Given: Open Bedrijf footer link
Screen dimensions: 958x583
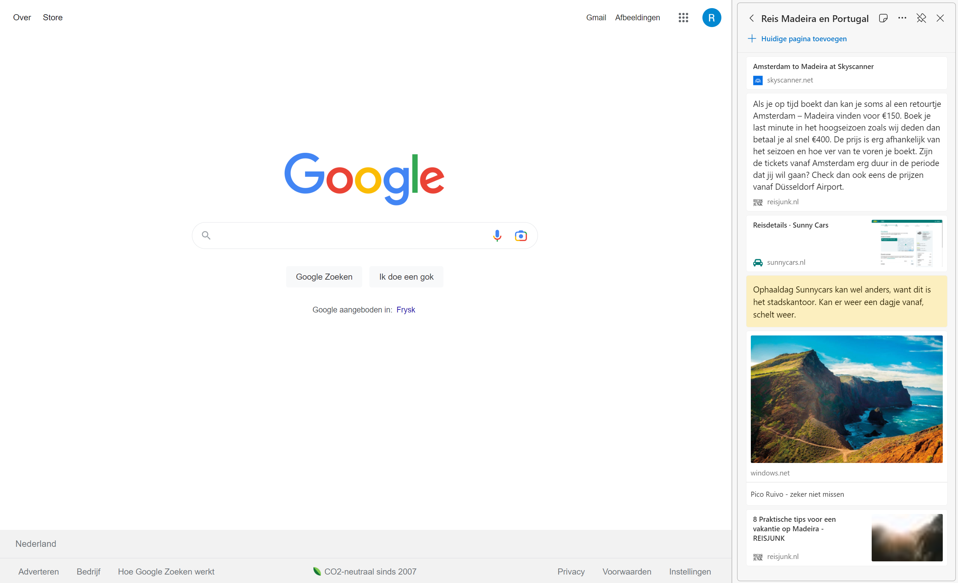Looking at the screenshot, I should (88, 572).
